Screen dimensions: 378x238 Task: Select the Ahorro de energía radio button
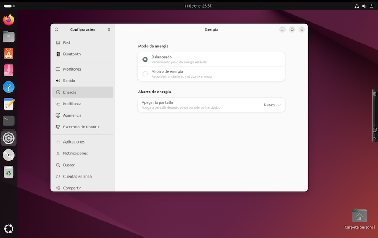pyautogui.click(x=145, y=74)
